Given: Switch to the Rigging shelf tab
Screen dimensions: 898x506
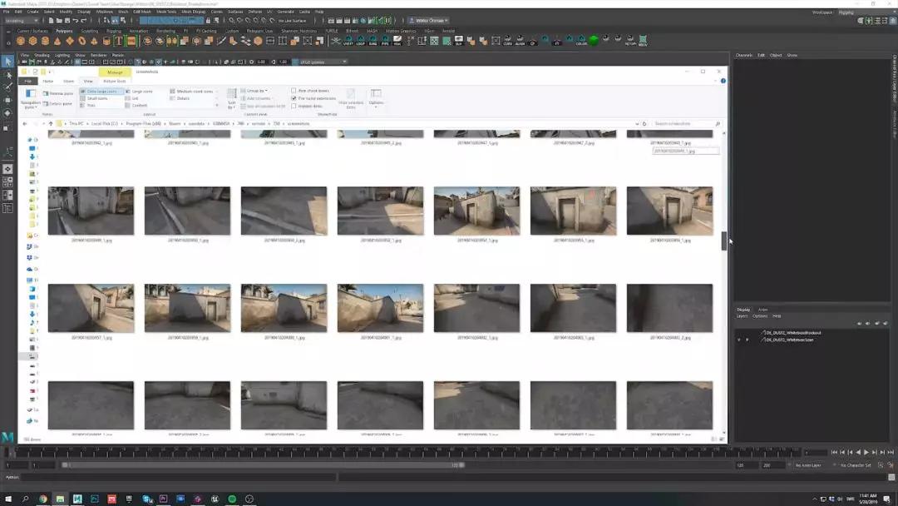Looking at the screenshot, I should pyautogui.click(x=113, y=31).
